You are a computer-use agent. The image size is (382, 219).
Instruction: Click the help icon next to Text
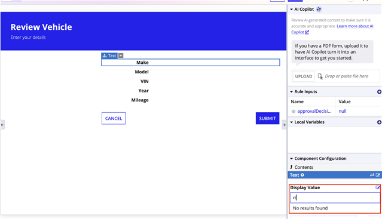pyautogui.click(x=302, y=175)
